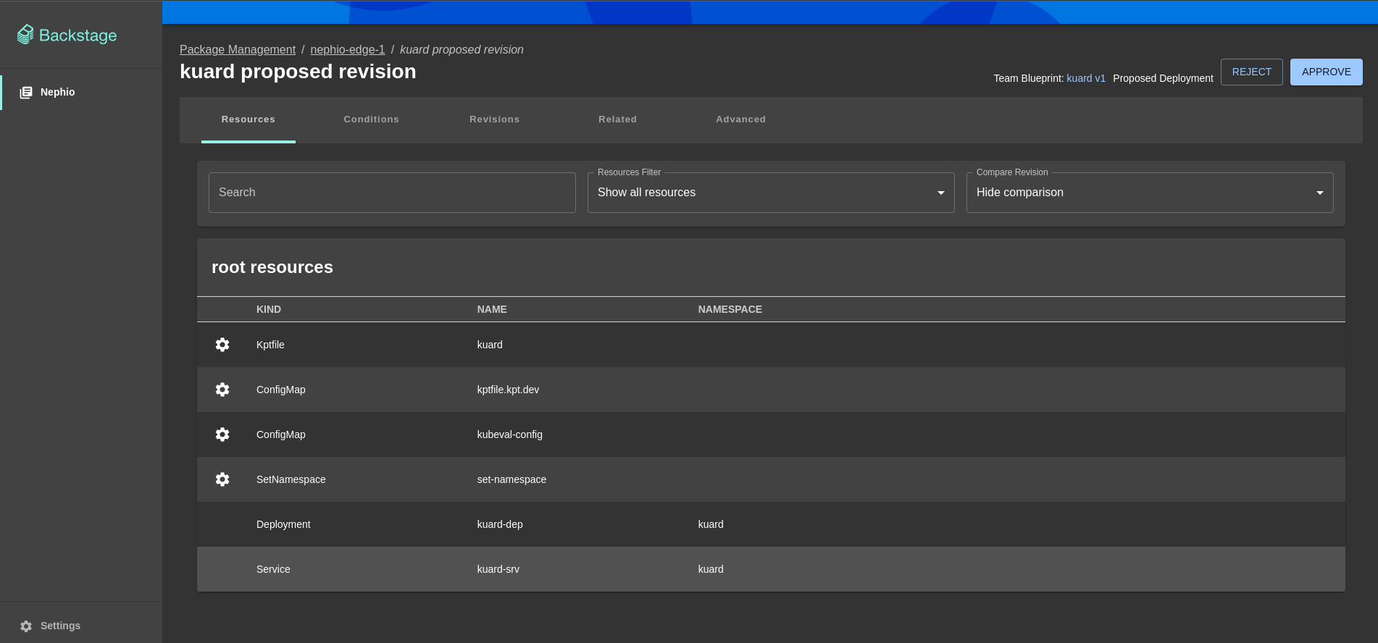Click the Backstage title text
1378x643 pixels.
(78, 35)
